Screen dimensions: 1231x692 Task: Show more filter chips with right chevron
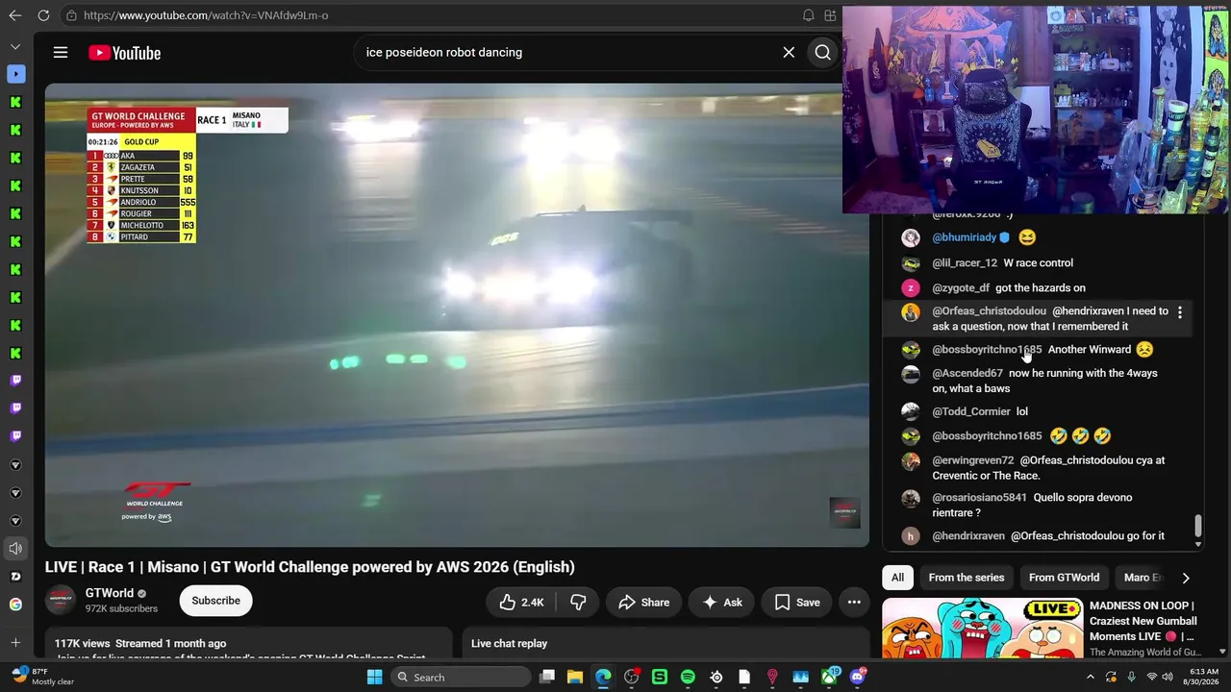pos(1185,578)
